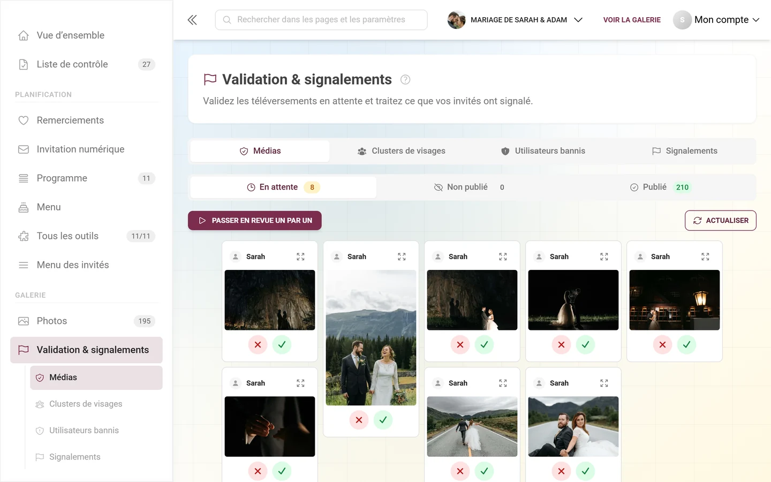The height and width of the screenshot is (482, 771).
Task: Click Passer en revue un par un
Action: (x=255, y=221)
